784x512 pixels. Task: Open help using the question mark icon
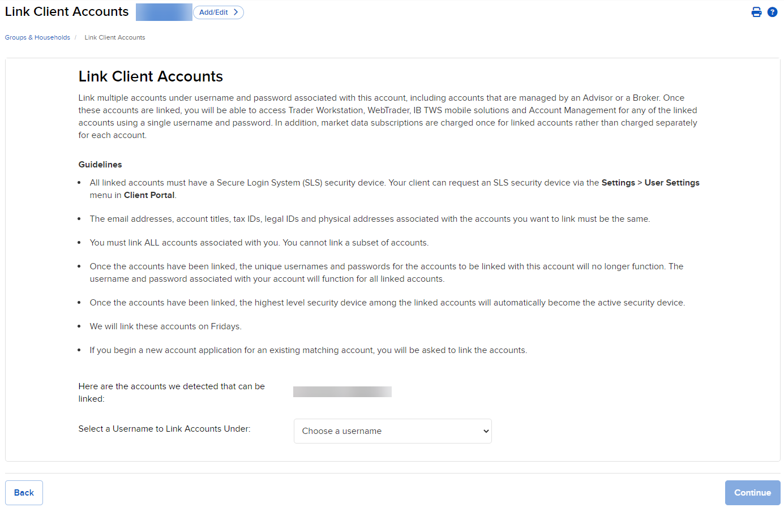pos(772,11)
